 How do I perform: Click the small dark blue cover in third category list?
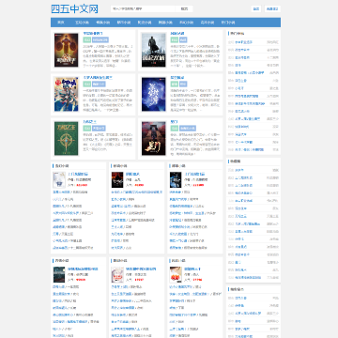pyautogui.click(x=176, y=180)
